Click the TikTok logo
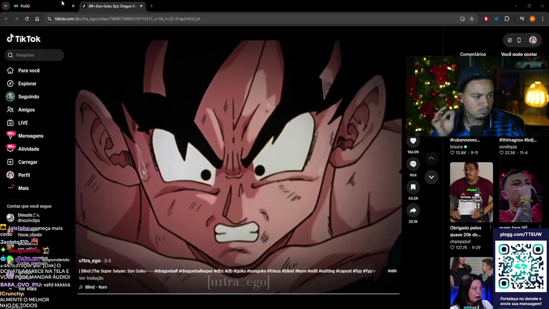549x309 pixels. (24, 39)
